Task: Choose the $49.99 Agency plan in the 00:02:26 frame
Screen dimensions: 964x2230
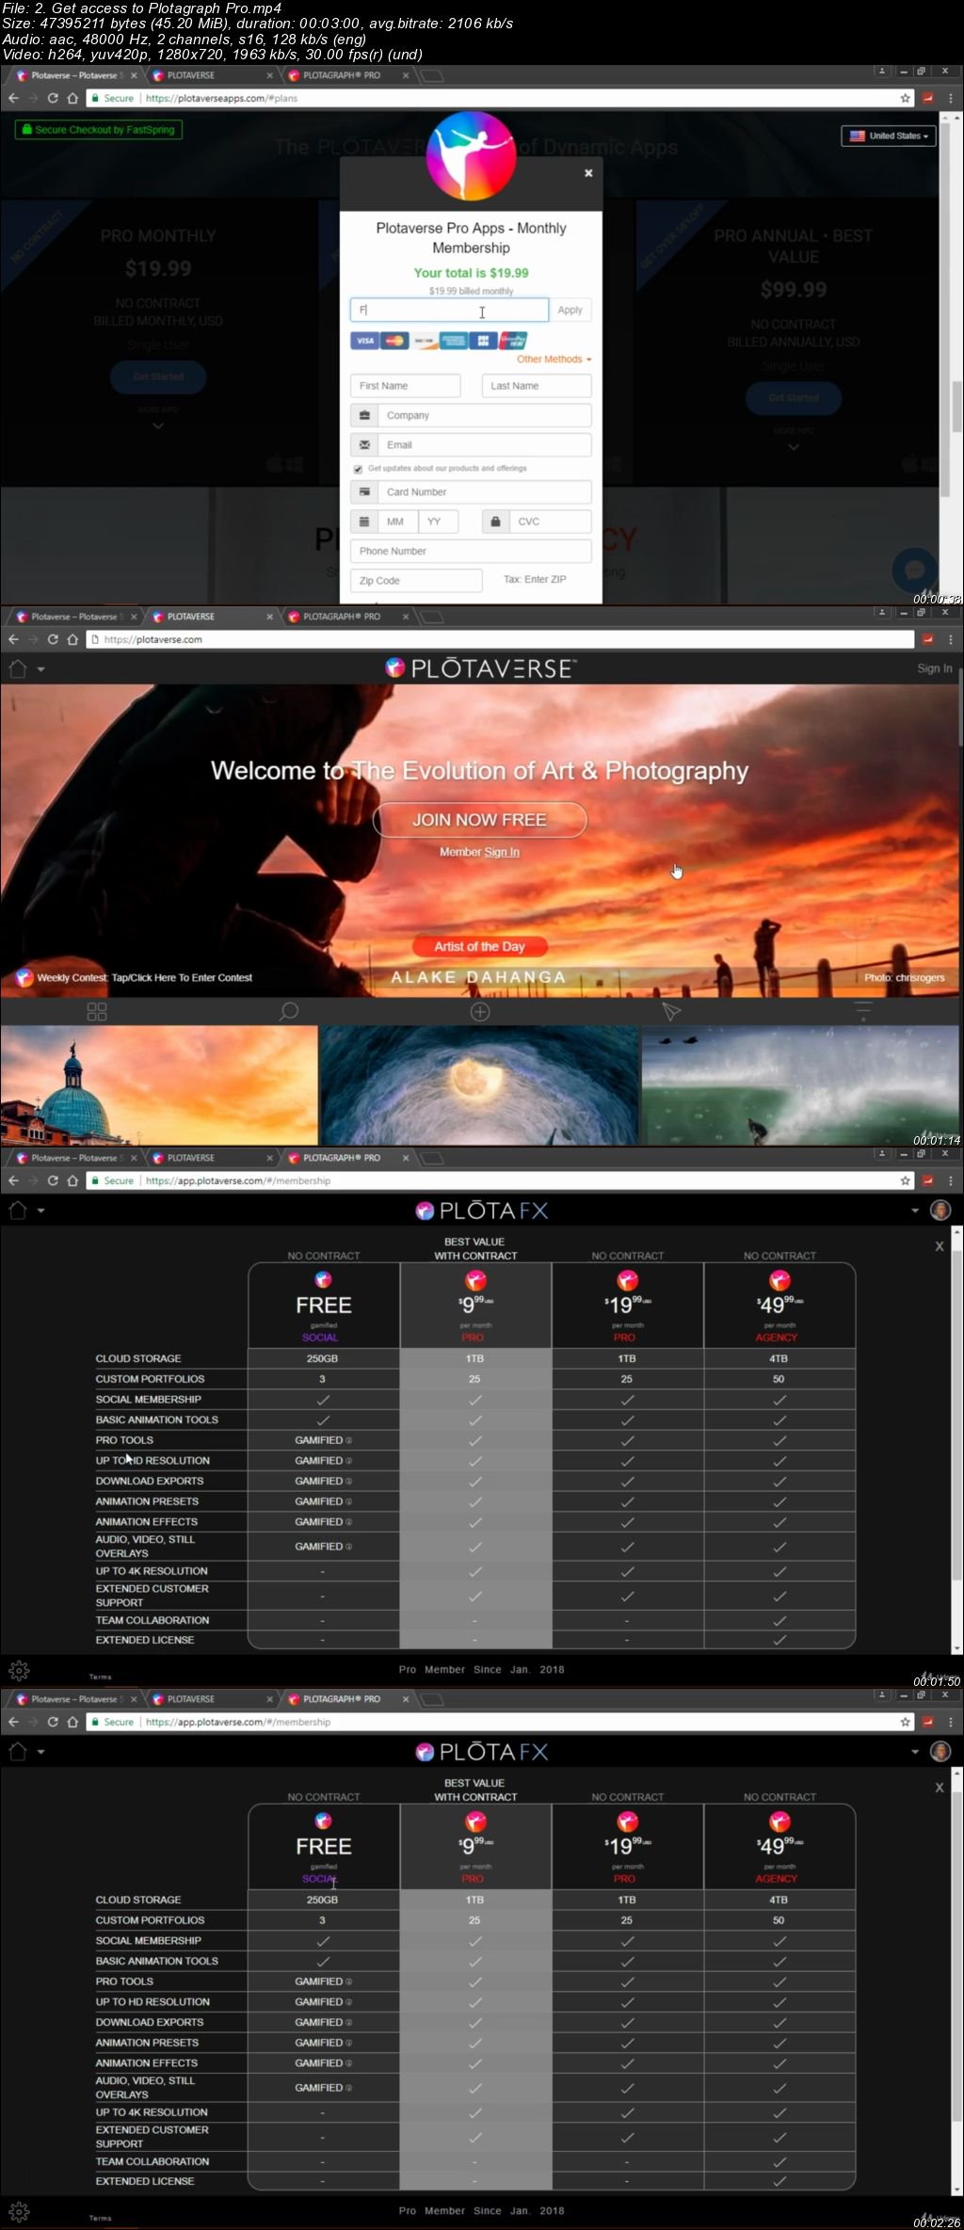Action: coord(779,1847)
